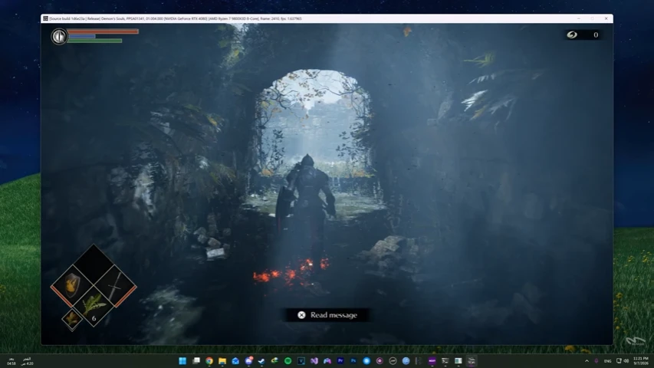Screen dimensions: 654x368
Task: Open Adobe Premiere Pro from the taskbar
Action: pyautogui.click(x=340, y=361)
